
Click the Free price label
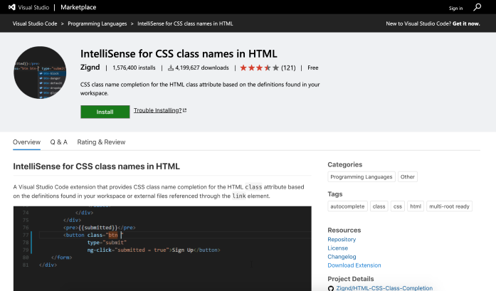coord(313,68)
